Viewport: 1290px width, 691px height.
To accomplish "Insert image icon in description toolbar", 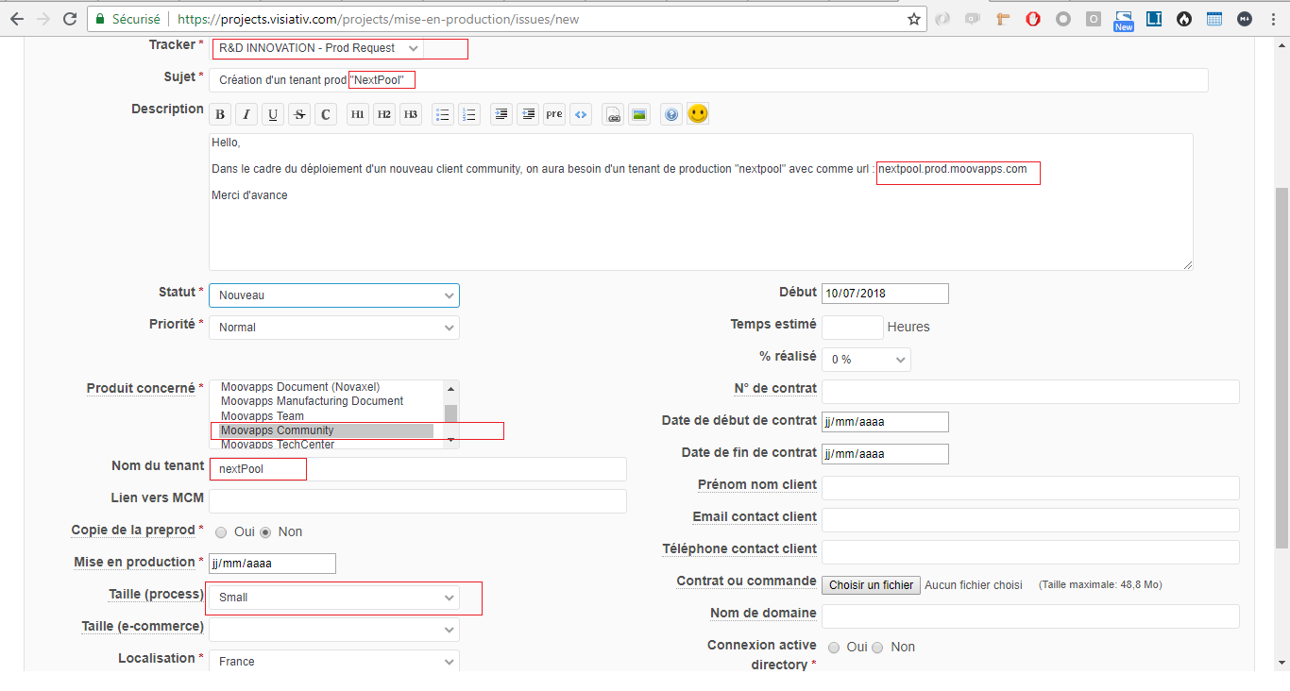I will (639, 115).
